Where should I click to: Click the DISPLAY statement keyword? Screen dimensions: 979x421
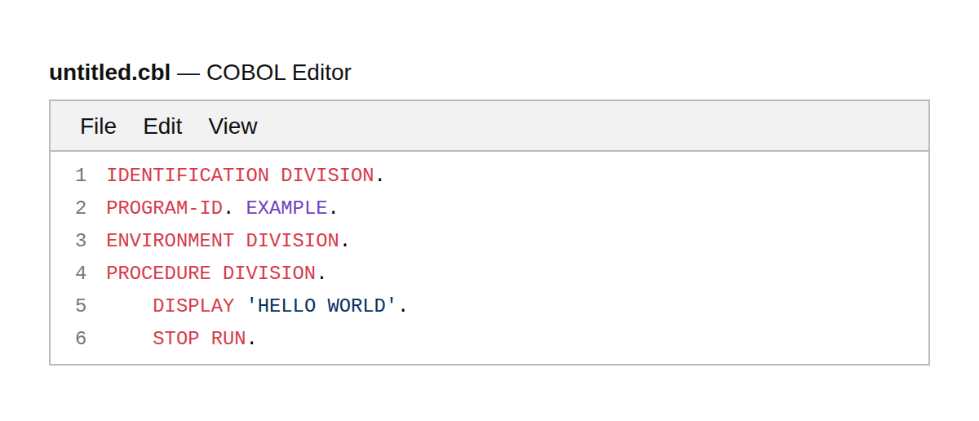tap(193, 306)
